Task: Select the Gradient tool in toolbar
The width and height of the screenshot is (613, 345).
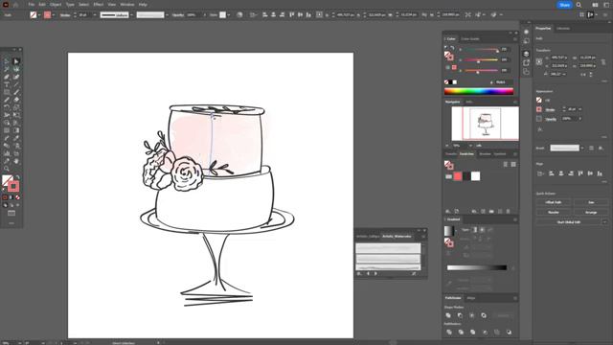Action: pyautogui.click(x=16, y=130)
